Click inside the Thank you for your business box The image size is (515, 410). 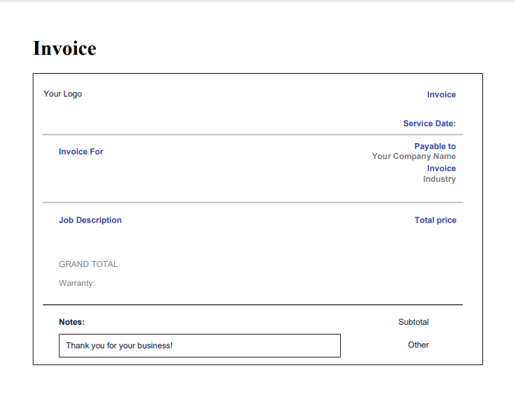click(200, 345)
